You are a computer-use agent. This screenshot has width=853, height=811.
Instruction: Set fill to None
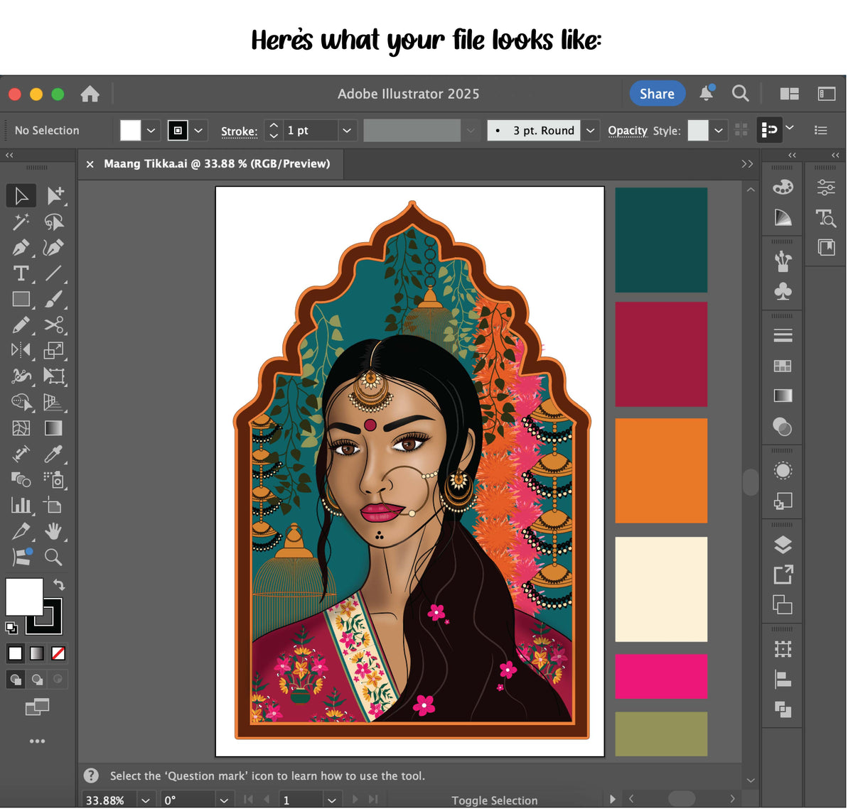tap(58, 653)
